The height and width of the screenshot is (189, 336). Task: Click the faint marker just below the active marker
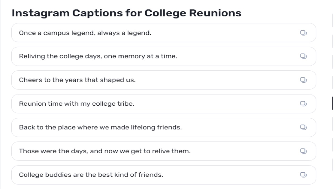tap(333, 123)
